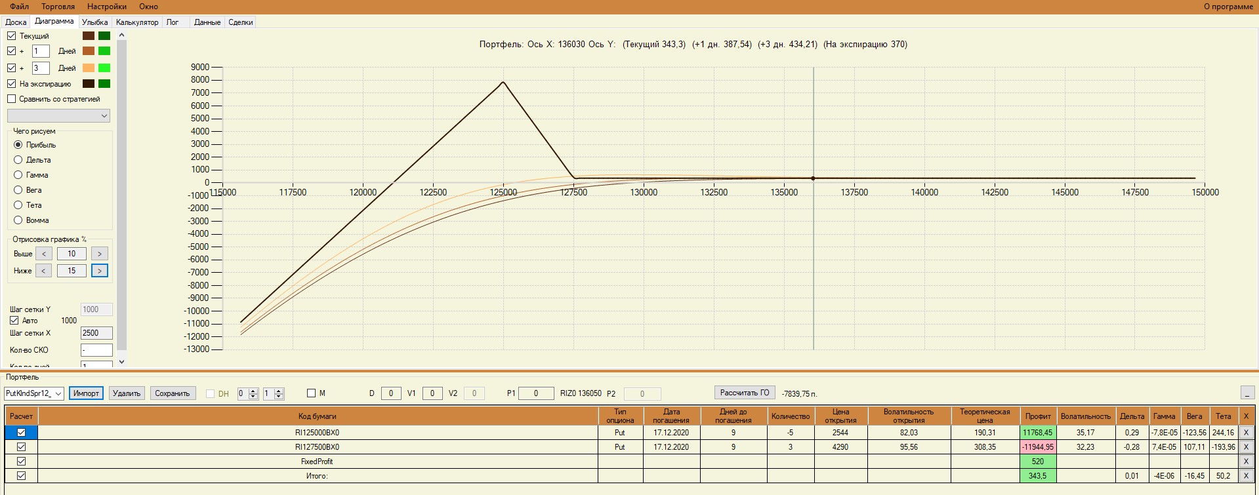The image size is (1259, 495).
Task: Switch to the Доска tab
Action: (16, 22)
